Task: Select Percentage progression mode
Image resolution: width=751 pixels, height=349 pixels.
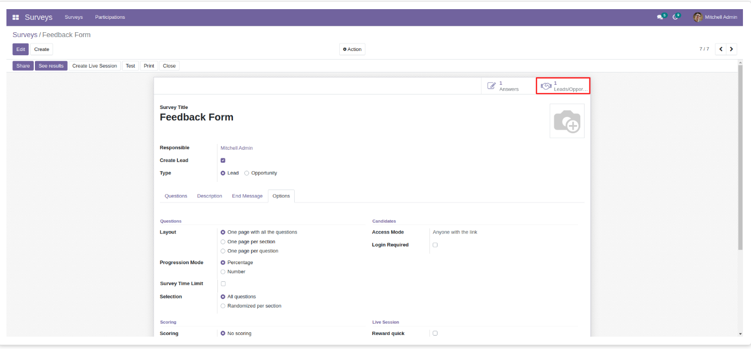Action: [223, 263]
